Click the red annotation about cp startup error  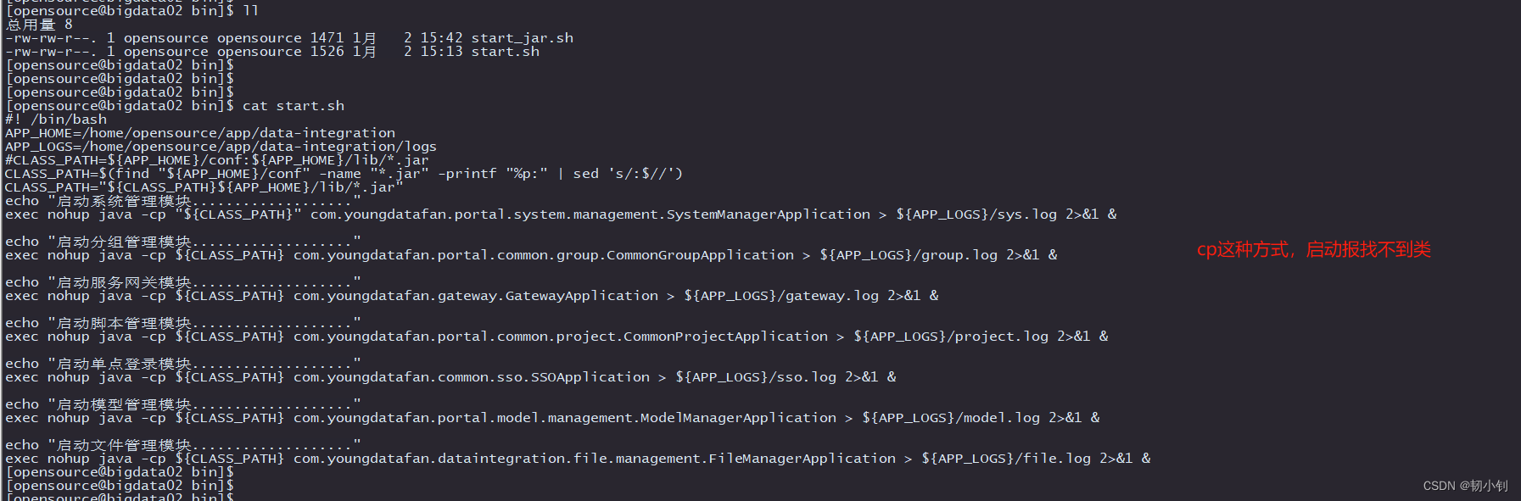pos(1313,249)
